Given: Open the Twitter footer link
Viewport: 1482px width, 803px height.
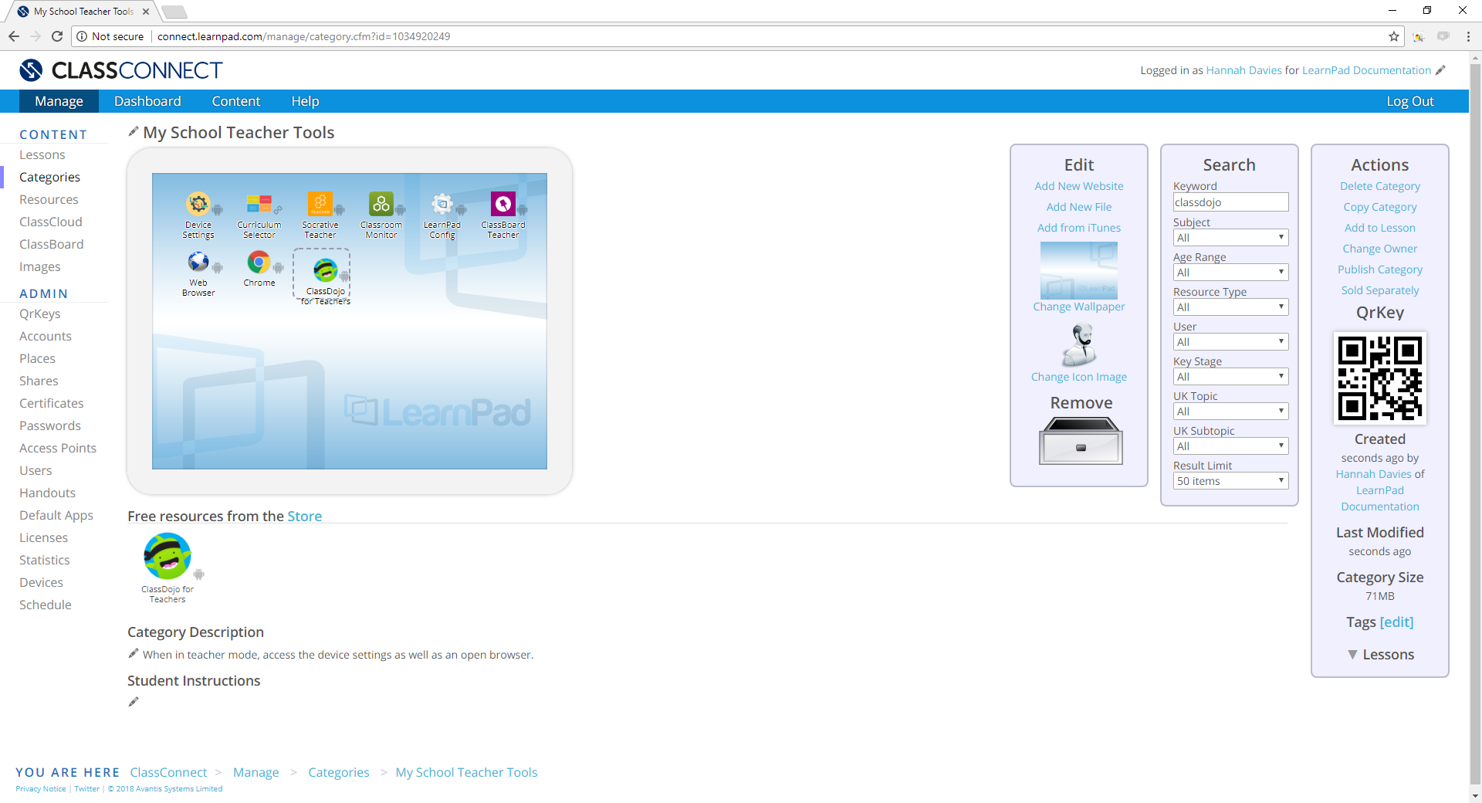Looking at the screenshot, I should (86, 789).
